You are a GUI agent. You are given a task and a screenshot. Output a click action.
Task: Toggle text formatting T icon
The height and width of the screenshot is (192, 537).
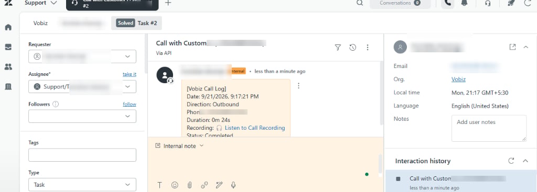159,185
